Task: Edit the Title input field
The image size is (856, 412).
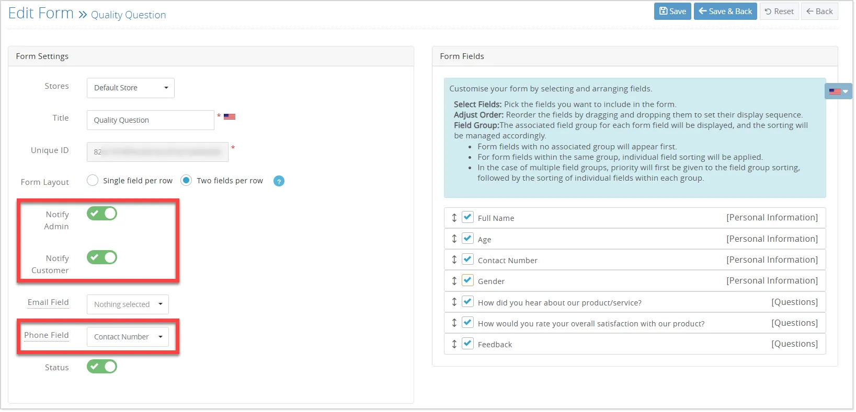Action: 151,120
